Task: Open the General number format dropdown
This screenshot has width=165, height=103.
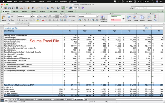Action: 97,16
